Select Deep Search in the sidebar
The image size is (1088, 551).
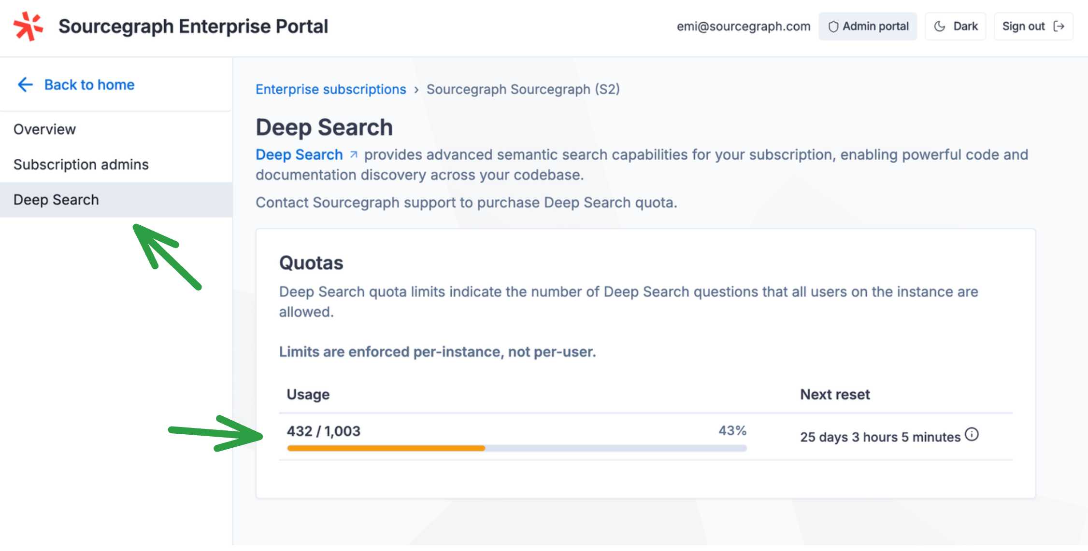(x=56, y=200)
